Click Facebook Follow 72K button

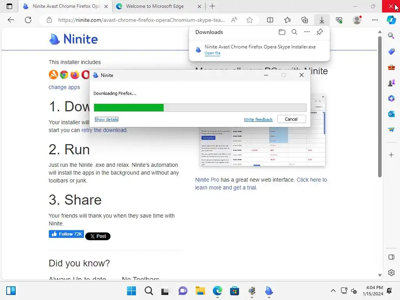(x=66, y=234)
